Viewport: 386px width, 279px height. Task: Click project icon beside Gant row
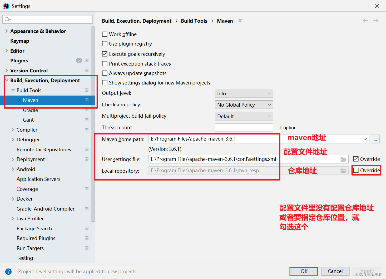(86, 119)
